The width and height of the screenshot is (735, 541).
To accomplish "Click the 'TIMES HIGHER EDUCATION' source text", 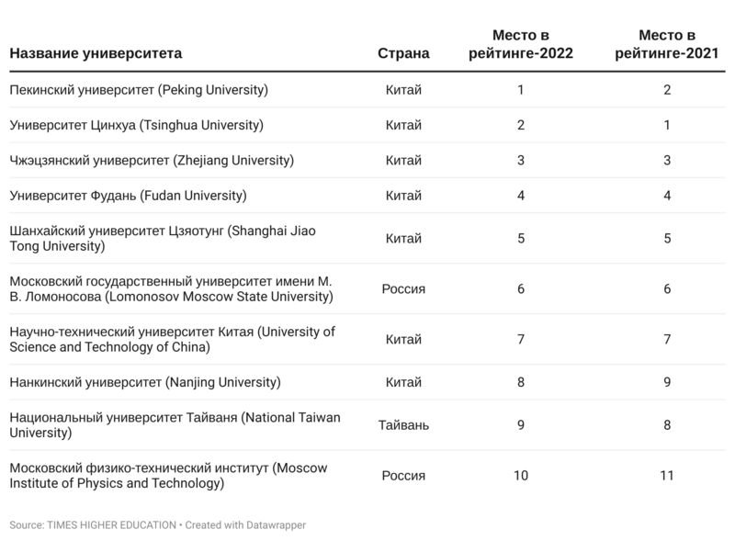I will coord(111,525).
